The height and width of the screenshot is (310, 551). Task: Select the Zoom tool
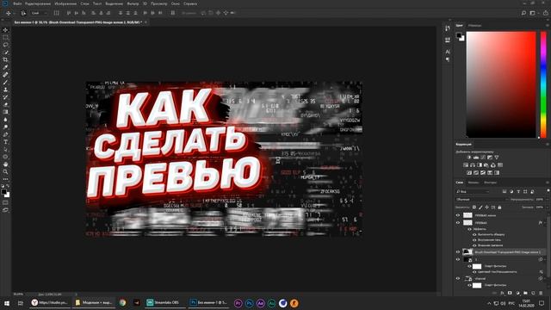[x=5, y=171]
